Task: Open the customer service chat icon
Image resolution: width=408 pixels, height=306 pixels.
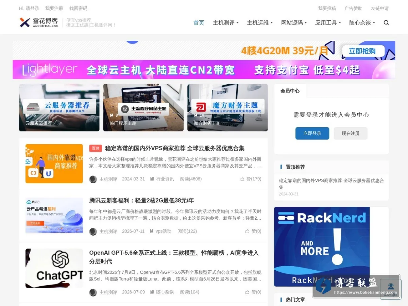Action: pos(391,289)
